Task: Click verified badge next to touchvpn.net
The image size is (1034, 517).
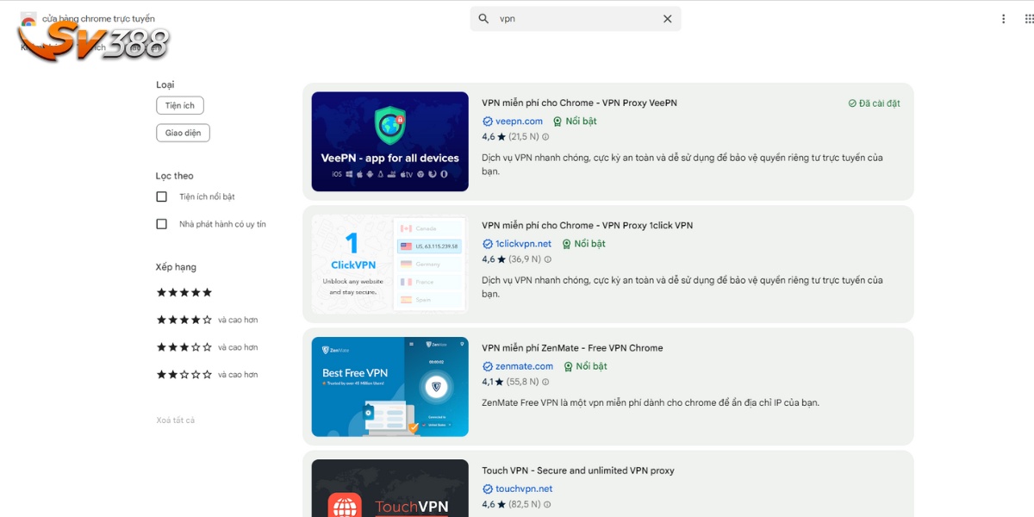Action: tap(488, 489)
